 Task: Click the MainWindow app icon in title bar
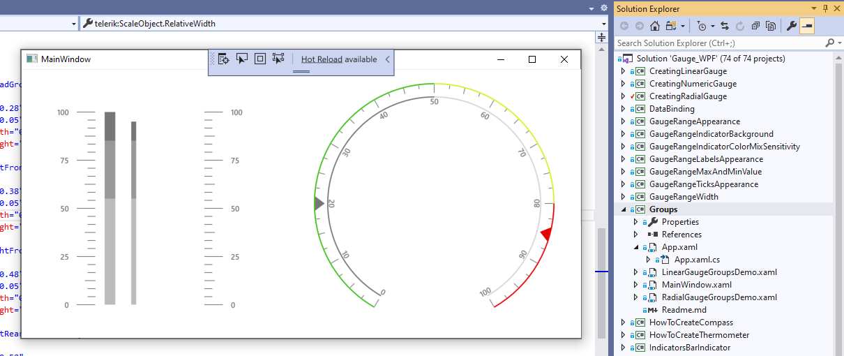click(31, 59)
